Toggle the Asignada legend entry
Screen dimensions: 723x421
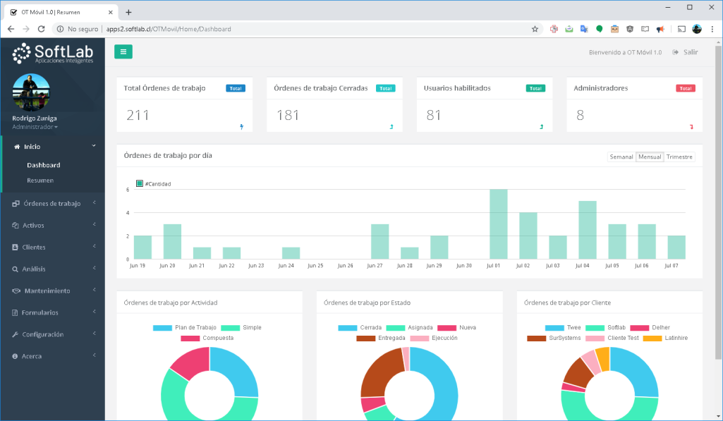click(409, 328)
